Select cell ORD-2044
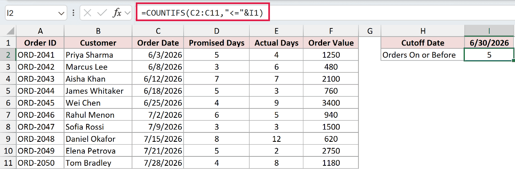This screenshot has width=515, height=169. pyautogui.click(x=40, y=91)
